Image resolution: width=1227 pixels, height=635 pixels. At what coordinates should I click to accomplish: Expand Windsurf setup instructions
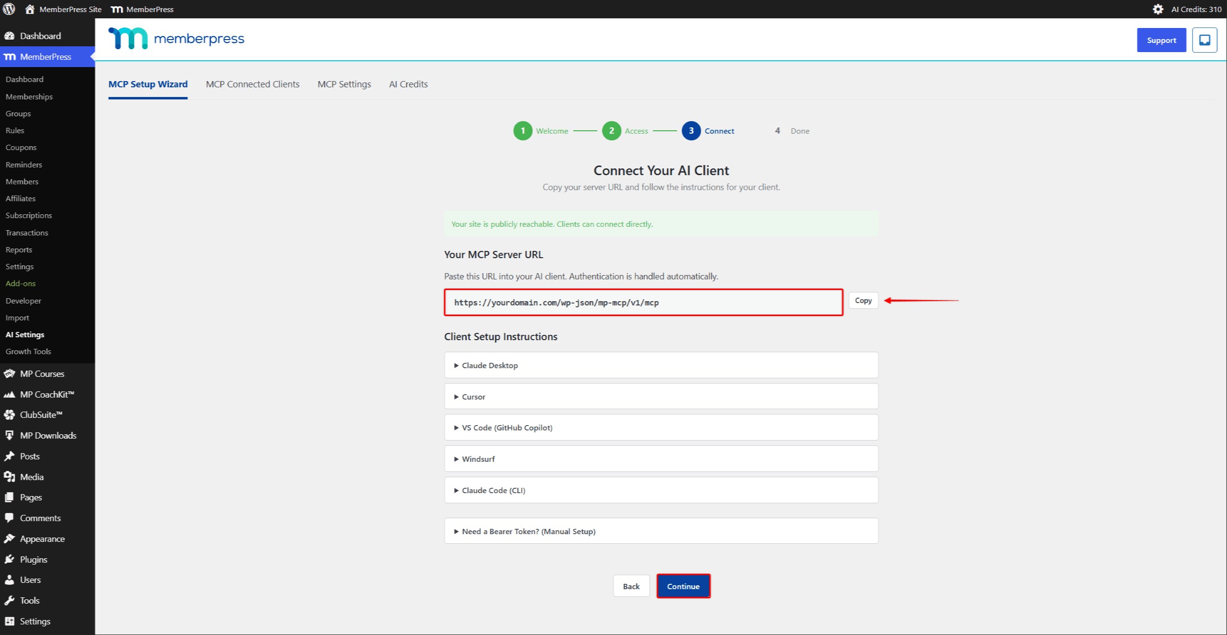pyautogui.click(x=661, y=459)
